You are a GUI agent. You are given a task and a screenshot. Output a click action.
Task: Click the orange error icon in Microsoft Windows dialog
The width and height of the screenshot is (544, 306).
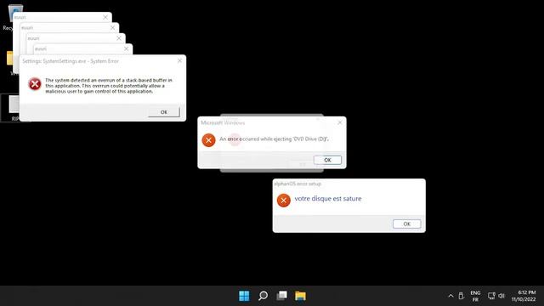208,140
